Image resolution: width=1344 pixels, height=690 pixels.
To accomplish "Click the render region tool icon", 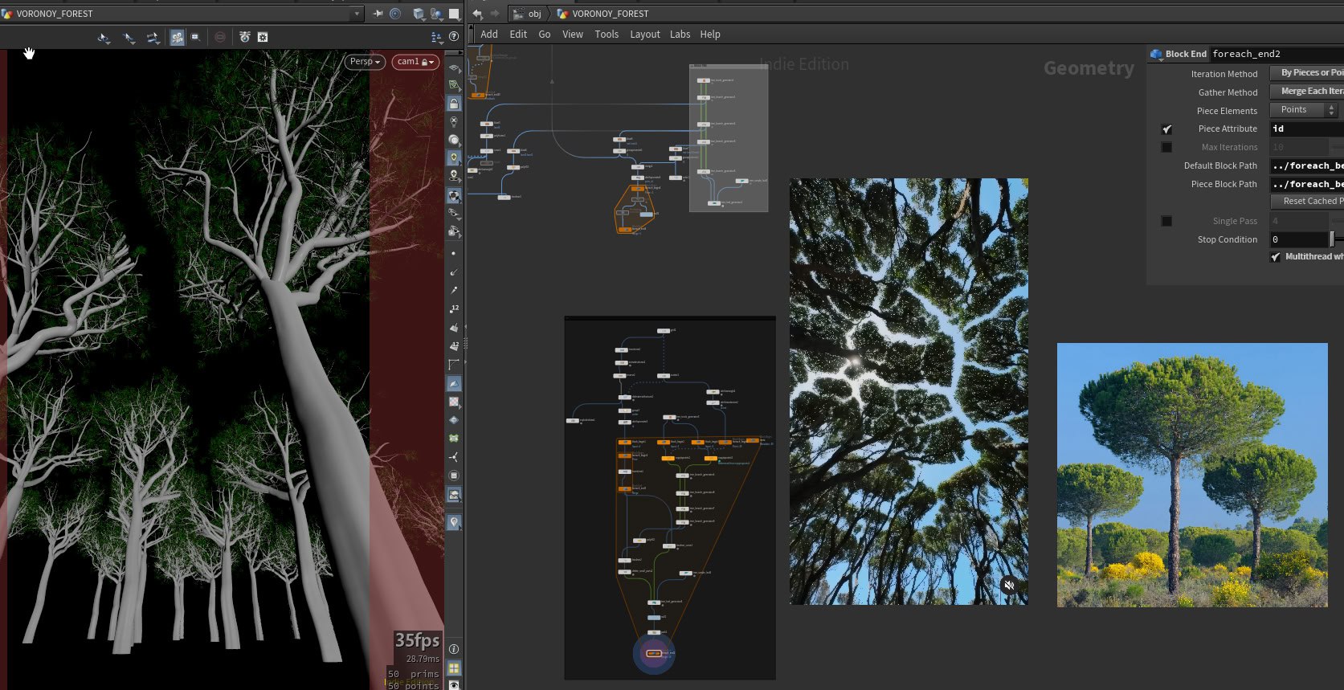I will pos(196,37).
